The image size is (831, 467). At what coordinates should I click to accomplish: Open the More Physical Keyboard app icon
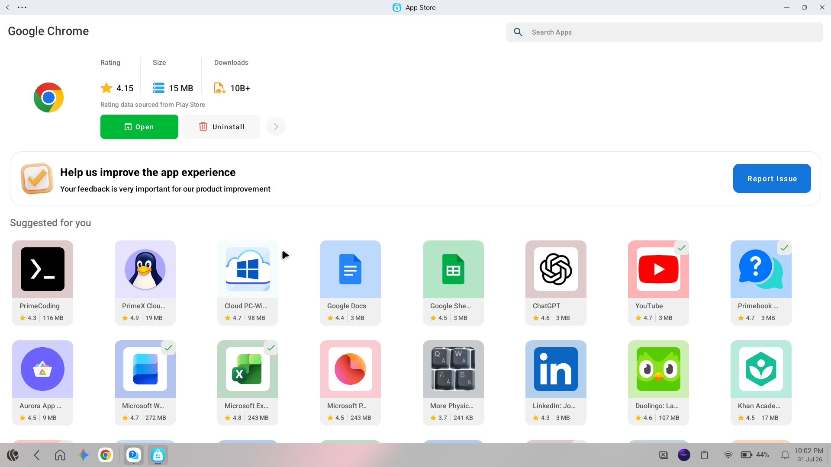point(453,369)
